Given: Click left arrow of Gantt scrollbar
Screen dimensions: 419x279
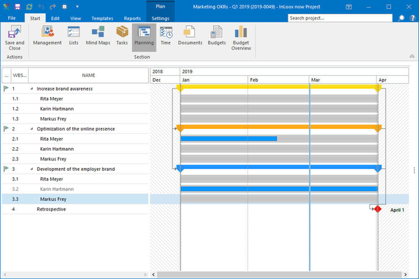Looking at the screenshot, I should click(154, 274).
